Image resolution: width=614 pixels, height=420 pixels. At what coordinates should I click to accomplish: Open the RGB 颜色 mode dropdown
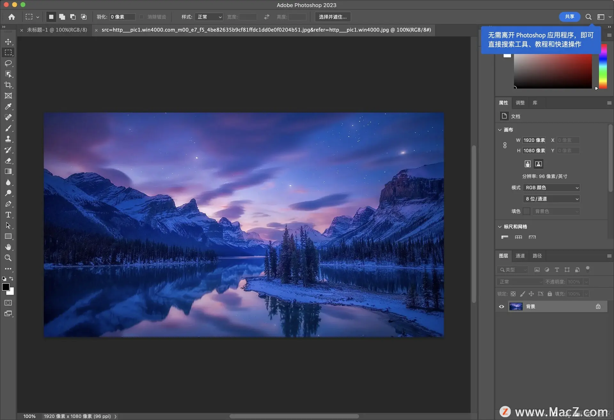[x=552, y=188]
